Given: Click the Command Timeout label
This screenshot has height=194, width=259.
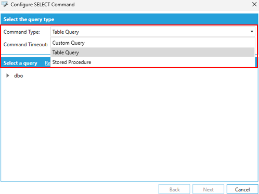Looking at the screenshot, I should click(x=25, y=45).
